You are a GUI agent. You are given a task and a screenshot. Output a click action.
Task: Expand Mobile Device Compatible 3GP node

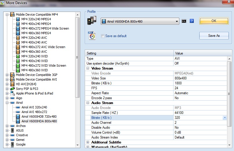(x=7, y=75)
